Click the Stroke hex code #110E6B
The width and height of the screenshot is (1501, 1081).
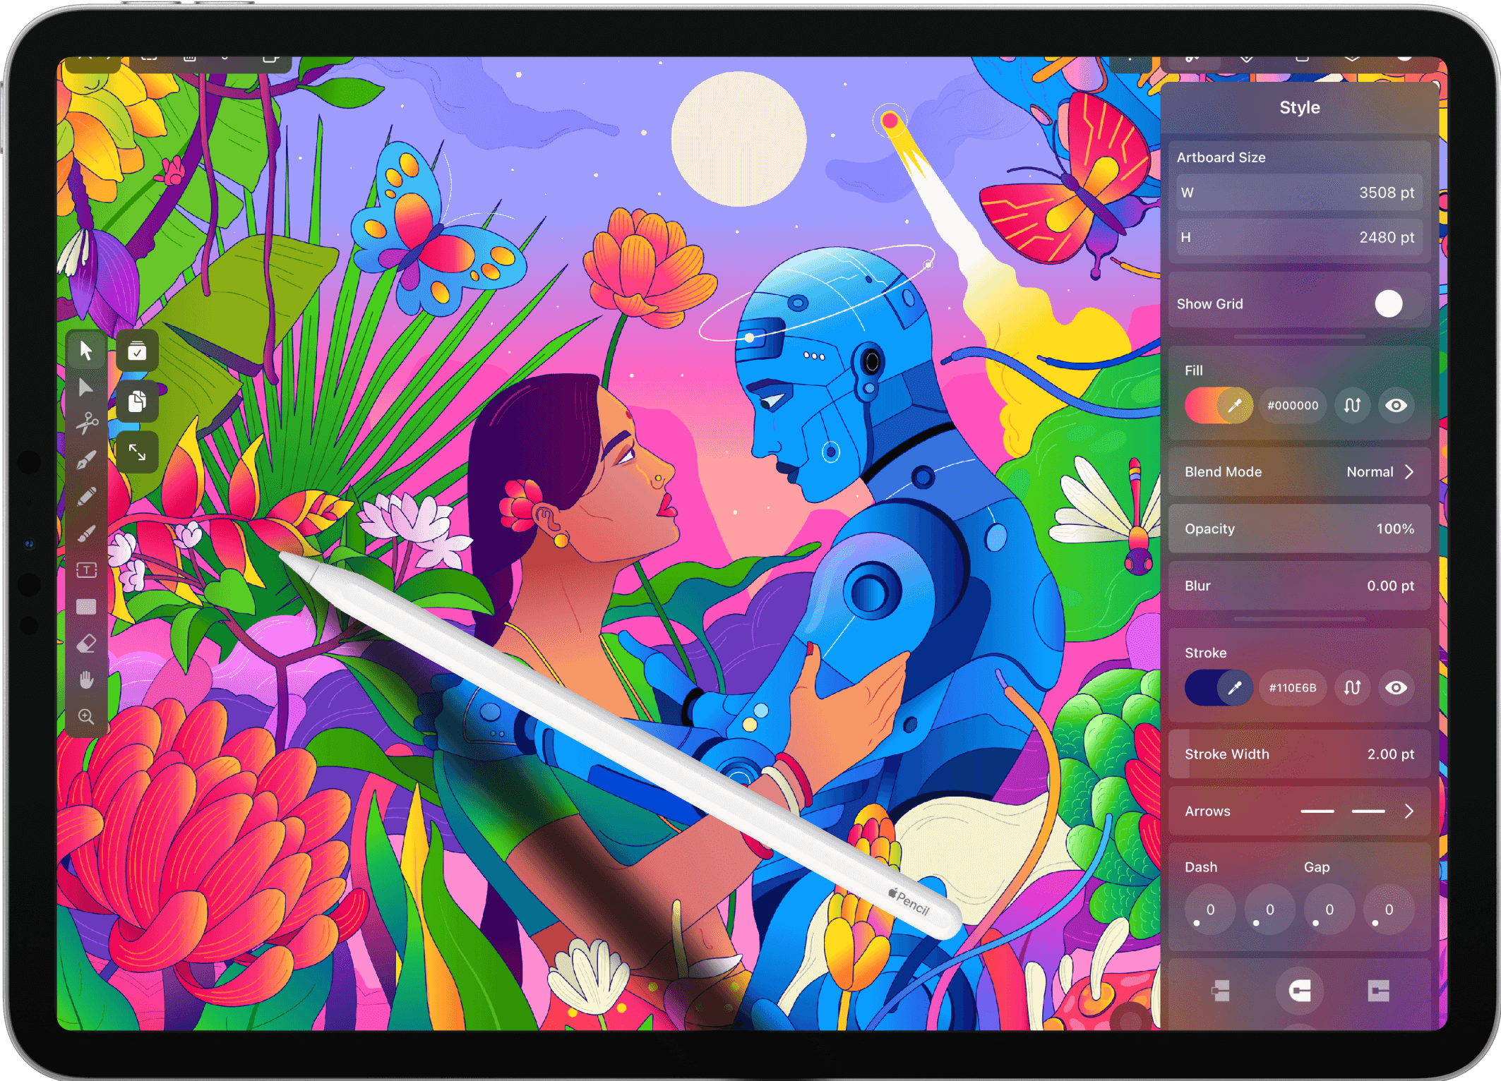click(x=1292, y=688)
